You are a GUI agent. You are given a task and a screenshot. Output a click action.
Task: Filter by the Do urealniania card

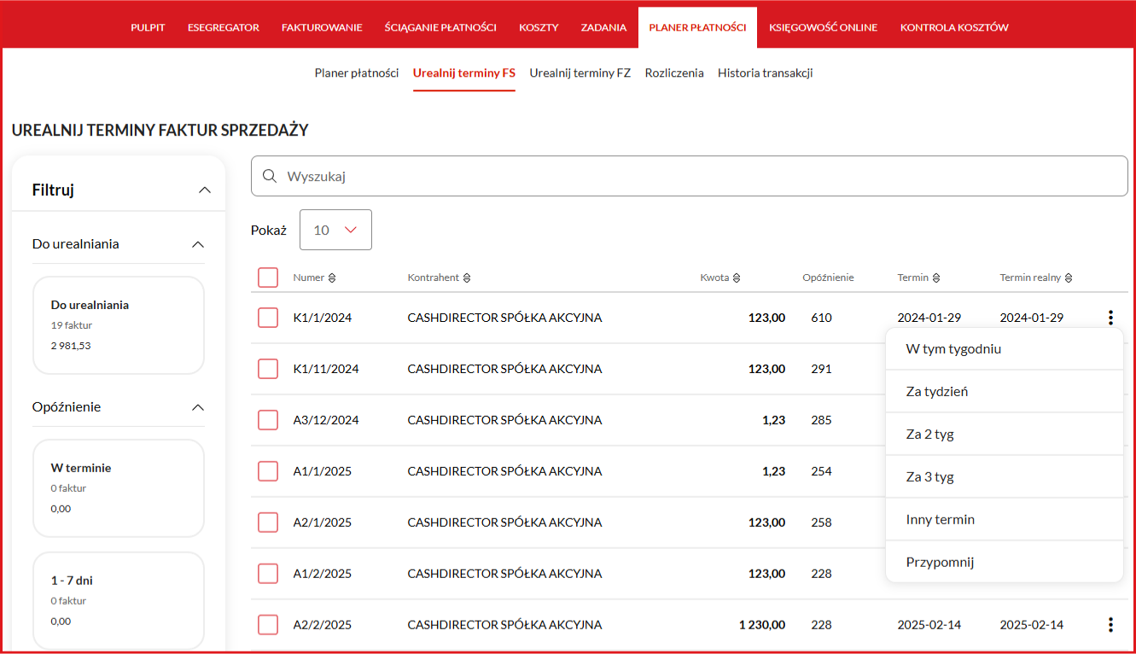(x=119, y=325)
